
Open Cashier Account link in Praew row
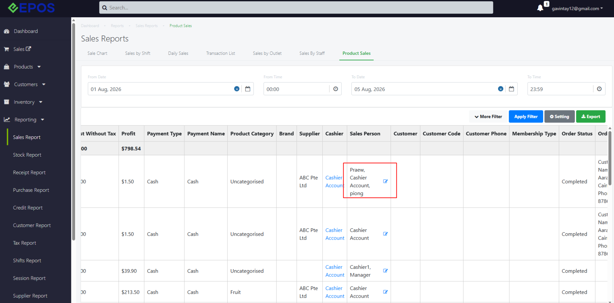(335, 182)
